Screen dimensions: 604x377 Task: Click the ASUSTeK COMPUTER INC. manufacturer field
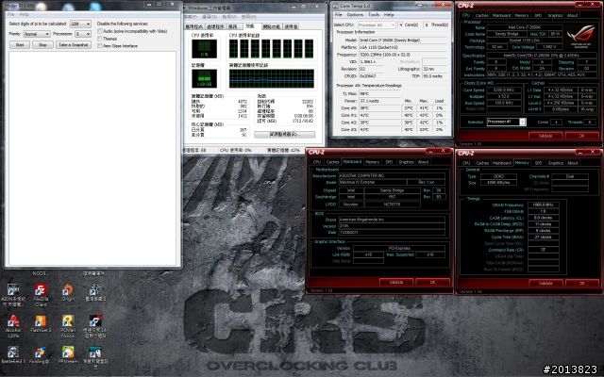392,175
